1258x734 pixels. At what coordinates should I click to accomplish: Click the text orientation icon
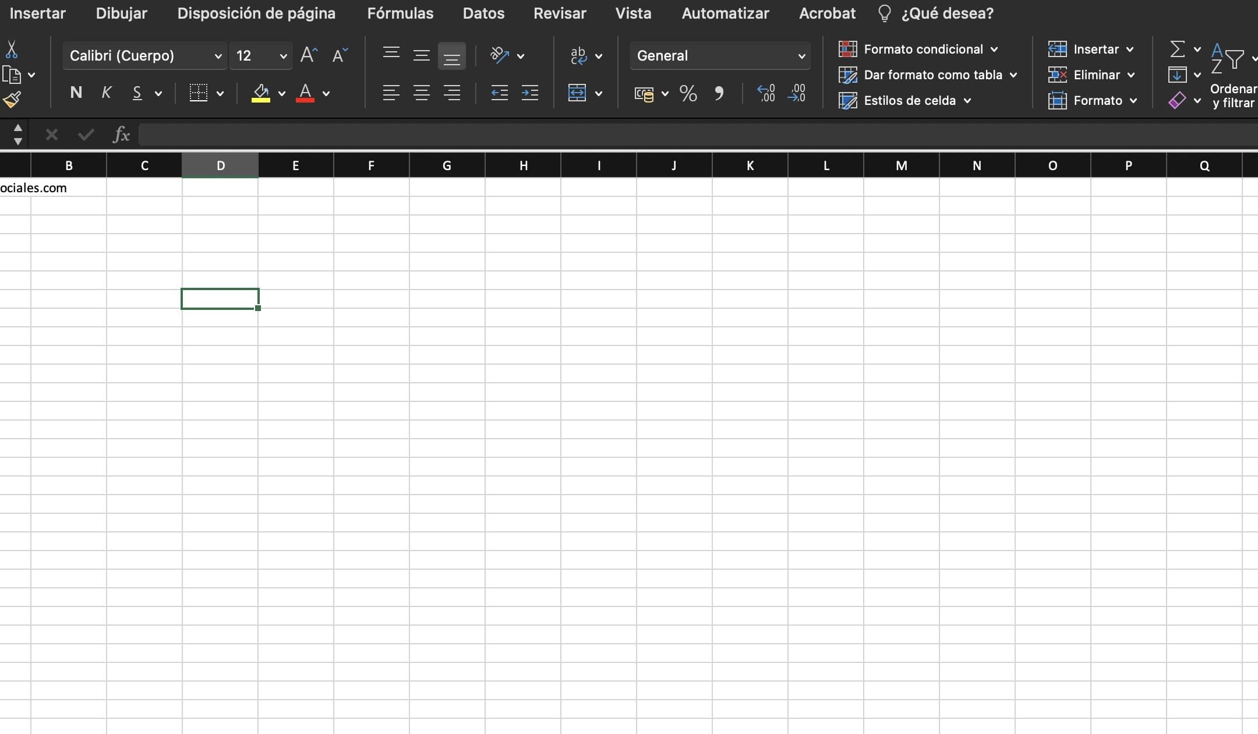click(x=500, y=55)
